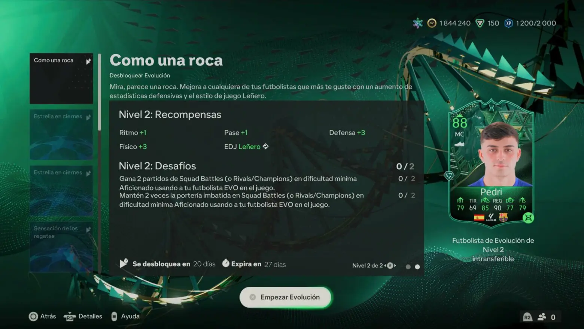Click the expiry timer clock icon
Viewport: 584px width, 329px height.
[226, 263]
